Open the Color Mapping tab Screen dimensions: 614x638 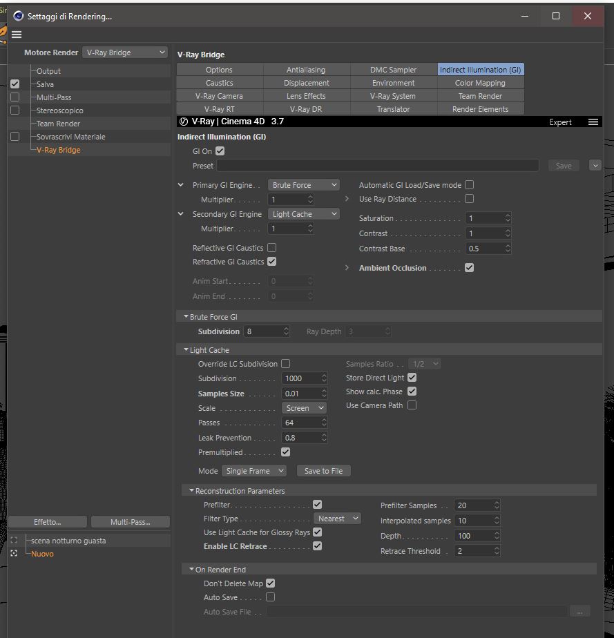pyautogui.click(x=481, y=83)
